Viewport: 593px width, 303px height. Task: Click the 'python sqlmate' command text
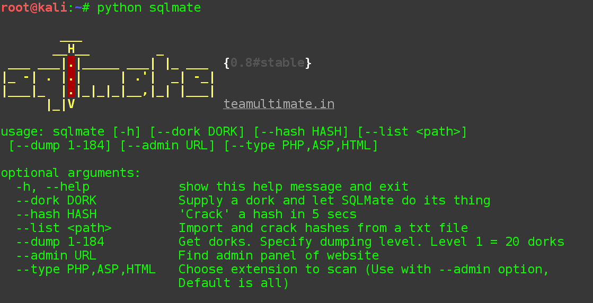[x=149, y=7]
